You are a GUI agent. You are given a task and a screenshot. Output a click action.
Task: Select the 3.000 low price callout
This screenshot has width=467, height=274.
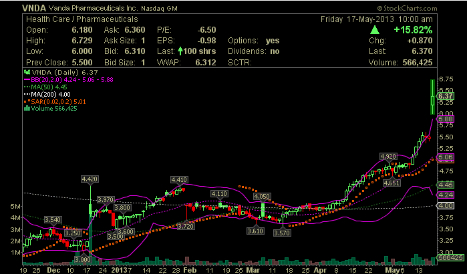click(82, 259)
